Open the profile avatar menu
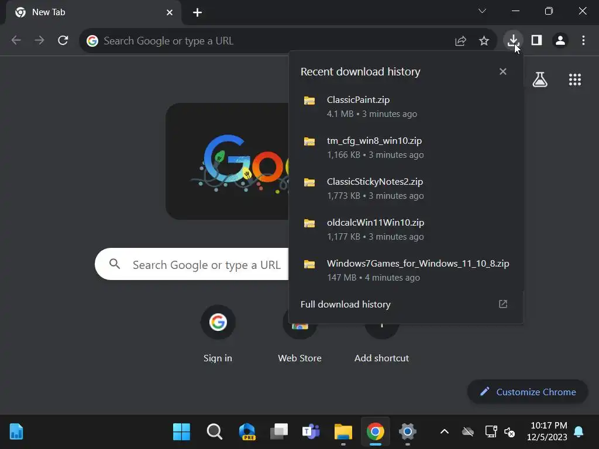 [x=560, y=40]
